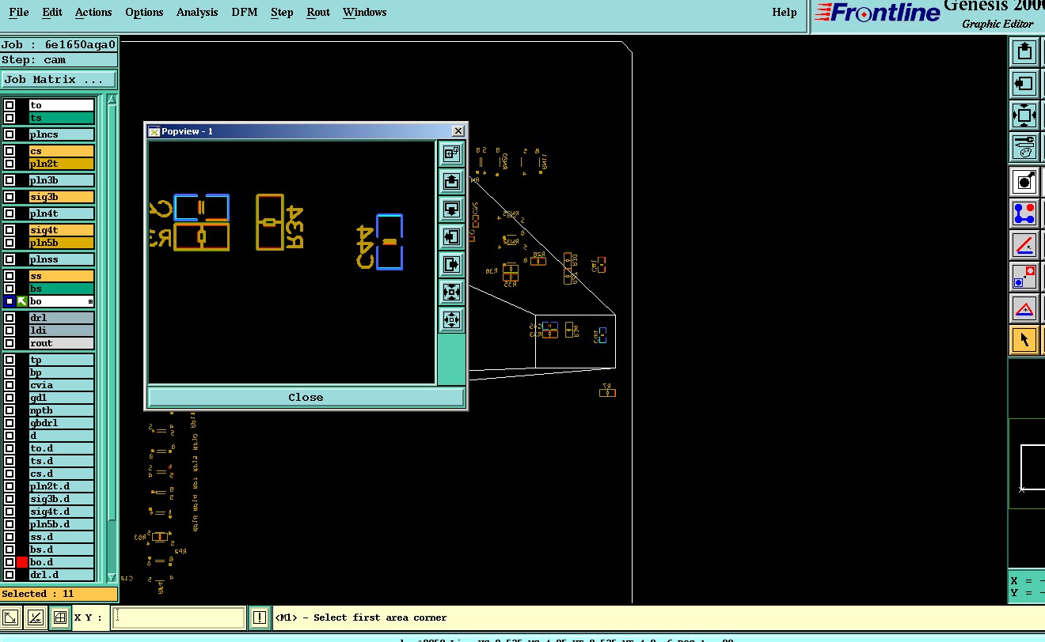Open the Windows menu
The height and width of the screenshot is (642, 1045).
(x=365, y=12)
